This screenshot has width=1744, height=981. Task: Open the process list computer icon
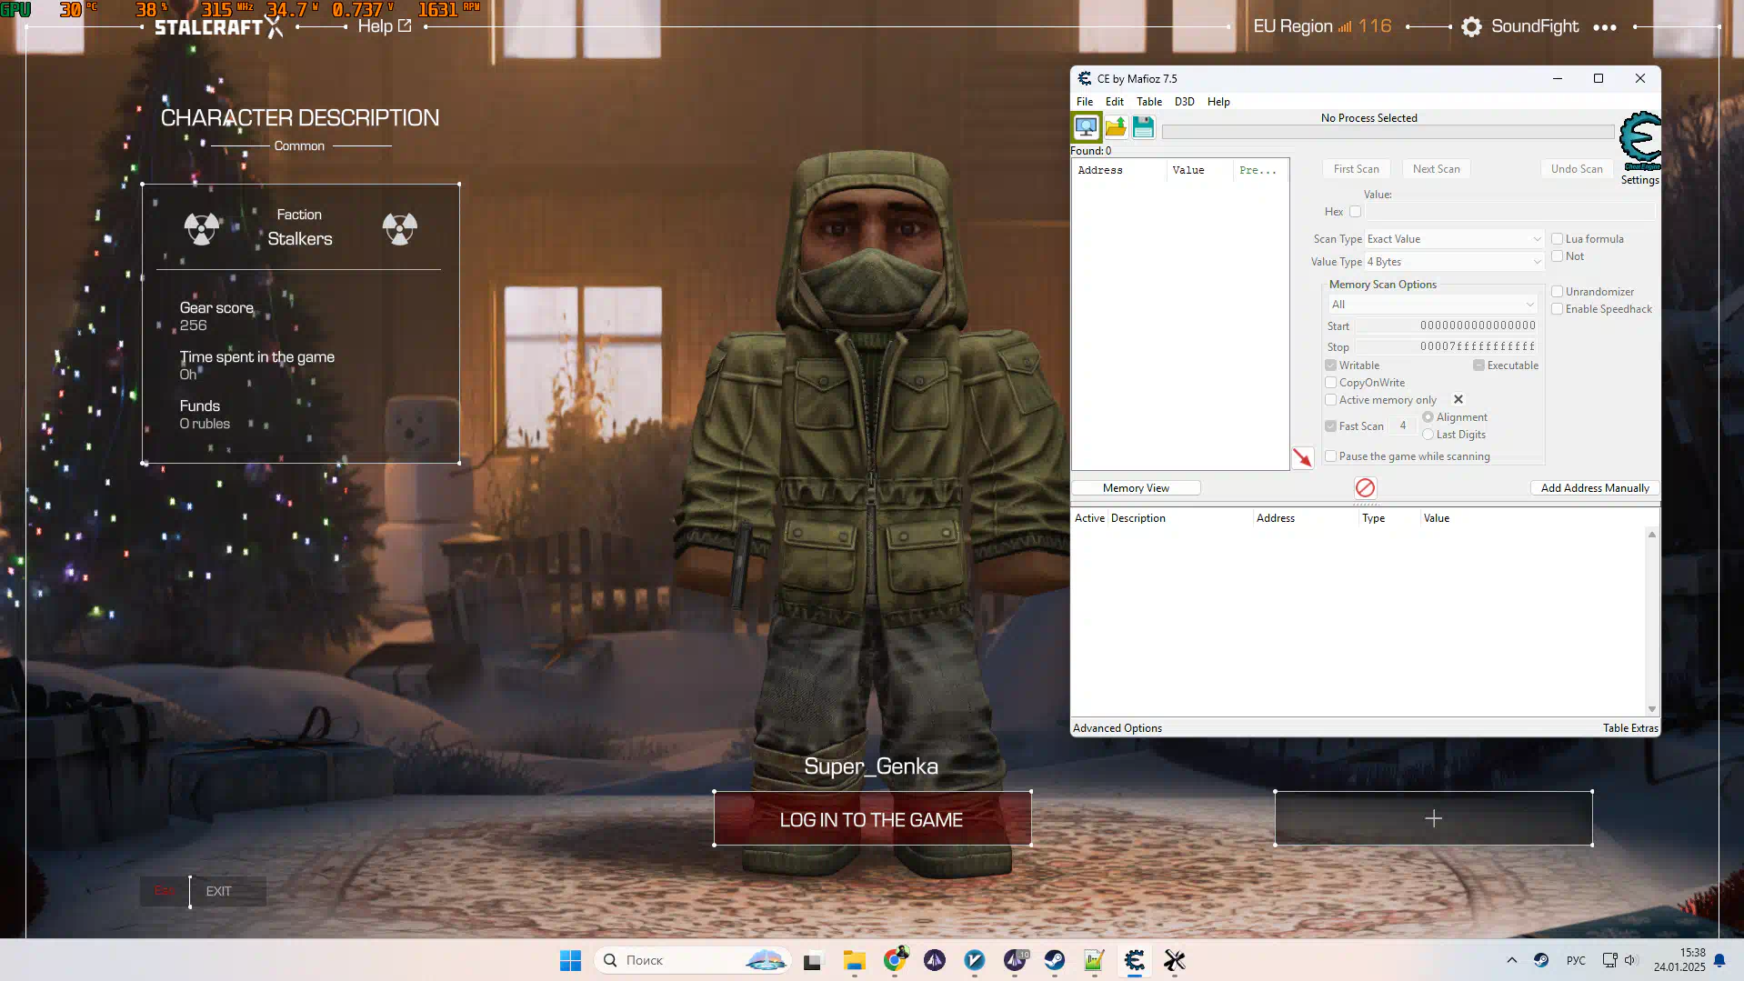(1087, 127)
